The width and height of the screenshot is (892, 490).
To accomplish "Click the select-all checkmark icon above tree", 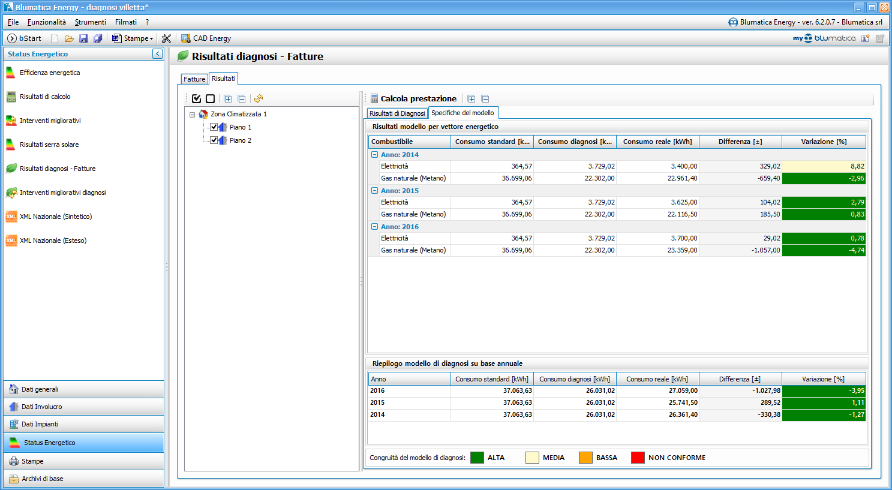I will tap(196, 99).
